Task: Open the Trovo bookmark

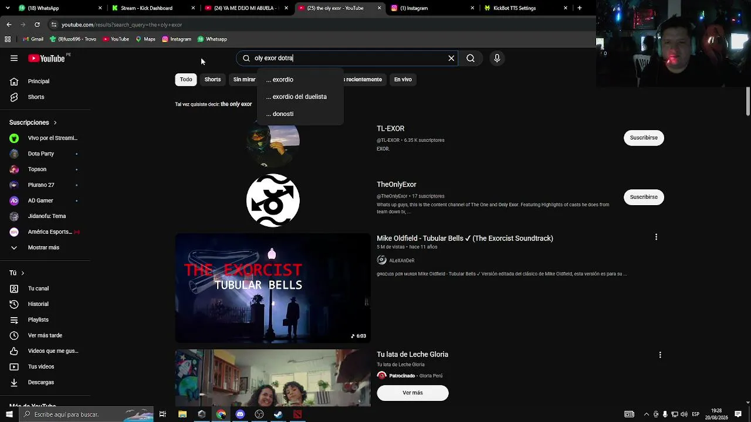Action: (x=73, y=39)
